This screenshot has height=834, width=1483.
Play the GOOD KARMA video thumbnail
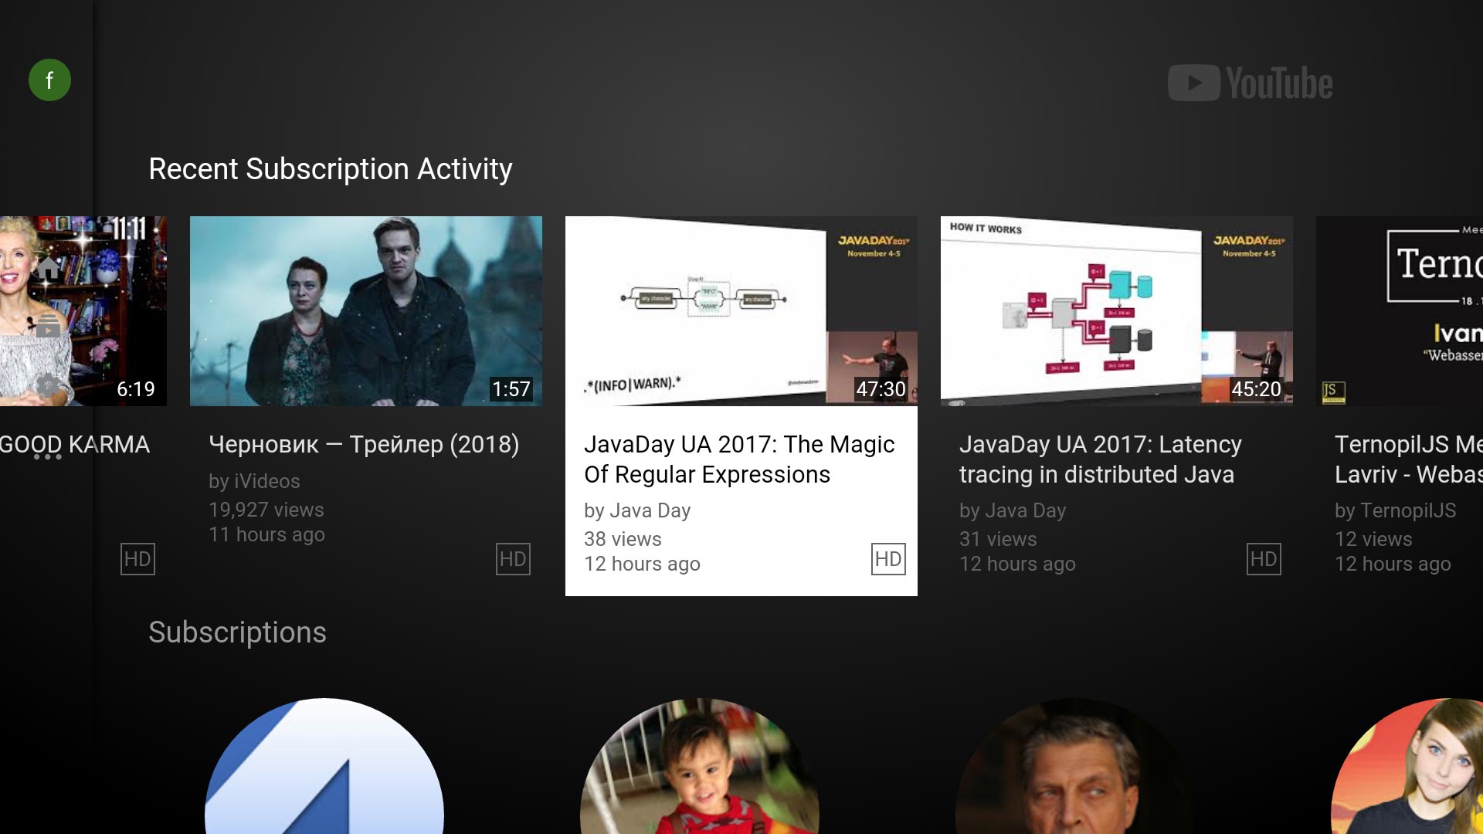(83, 311)
